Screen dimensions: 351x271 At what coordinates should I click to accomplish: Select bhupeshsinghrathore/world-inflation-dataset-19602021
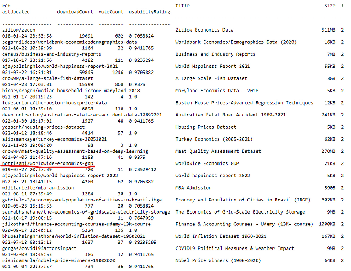click(74, 236)
